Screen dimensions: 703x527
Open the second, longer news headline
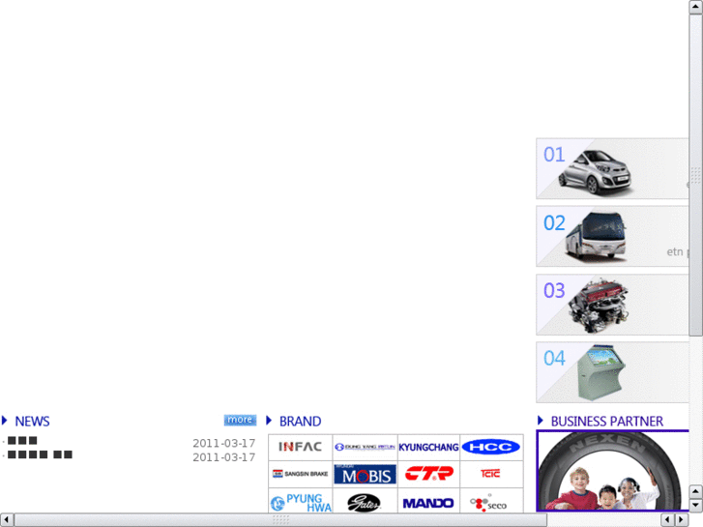click(x=40, y=454)
